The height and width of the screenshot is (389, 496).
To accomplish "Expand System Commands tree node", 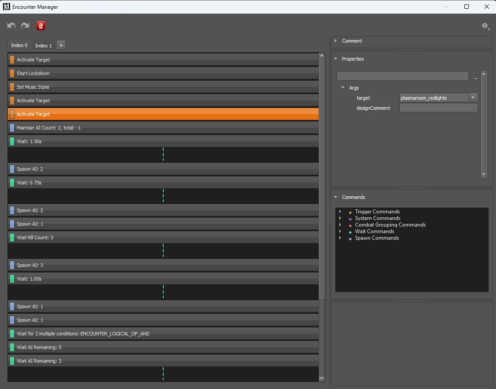I will (340, 218).
